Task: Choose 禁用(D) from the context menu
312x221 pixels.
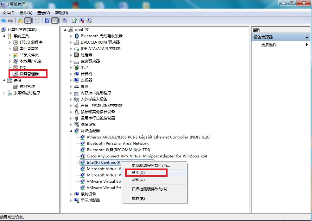Action: [x=138, y=173]
